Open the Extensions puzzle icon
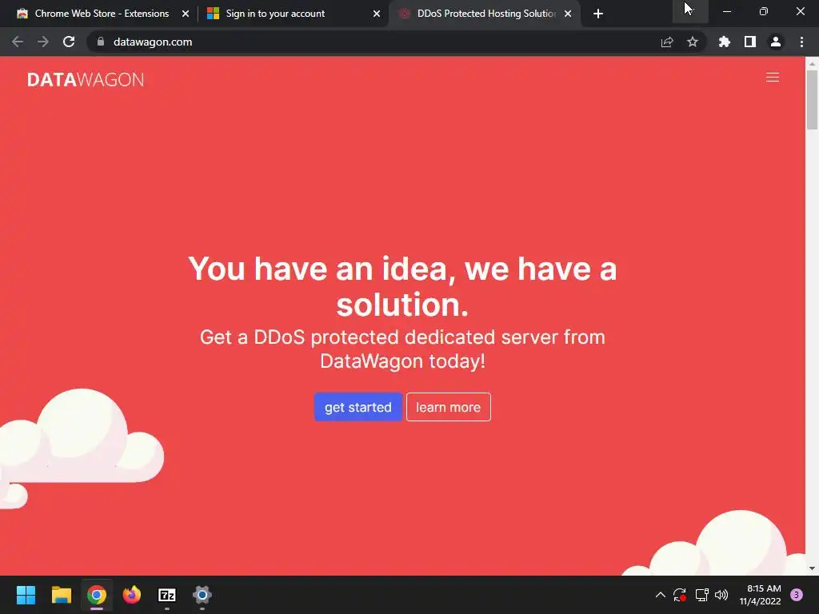 (725, 42)
